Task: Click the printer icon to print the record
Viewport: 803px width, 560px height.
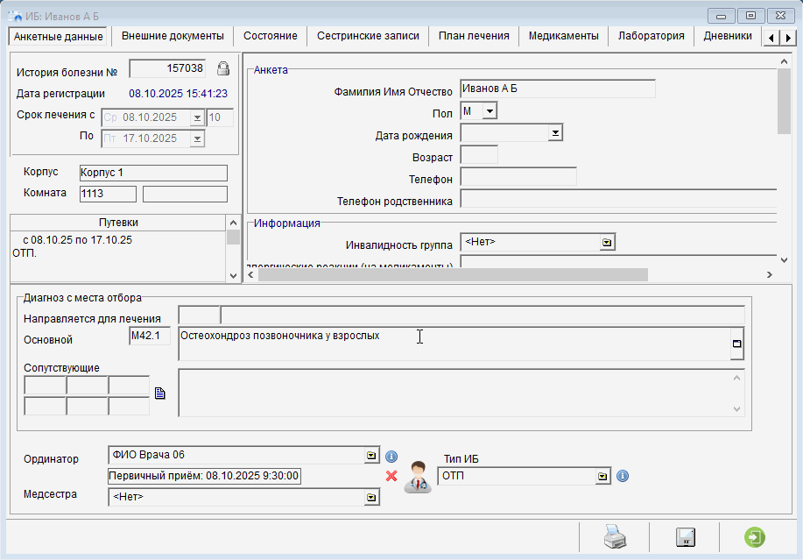Action: point(615,537)
